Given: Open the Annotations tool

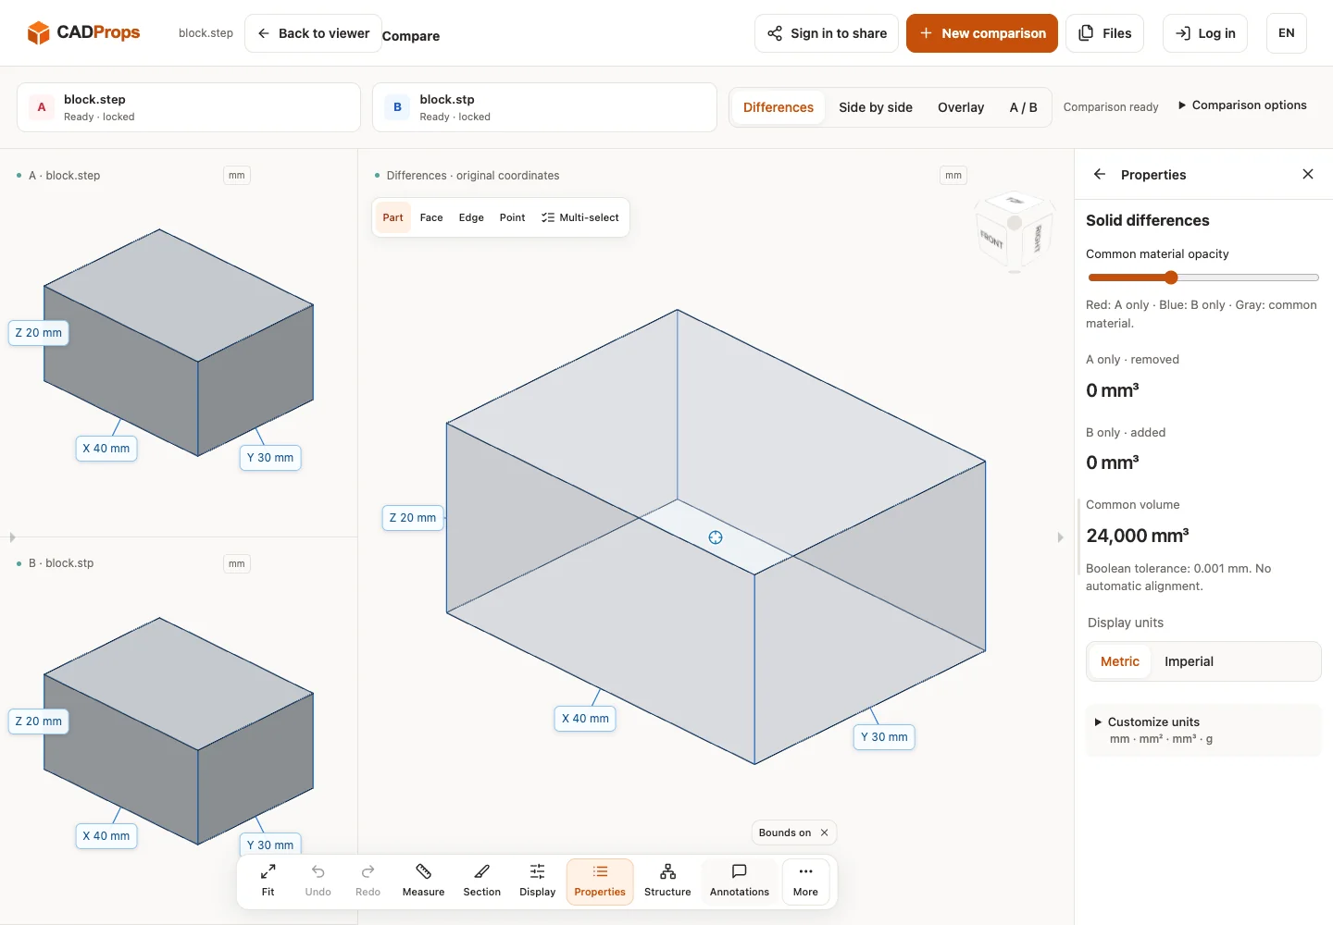Looking at the screenshot, I should pos(739,881).
